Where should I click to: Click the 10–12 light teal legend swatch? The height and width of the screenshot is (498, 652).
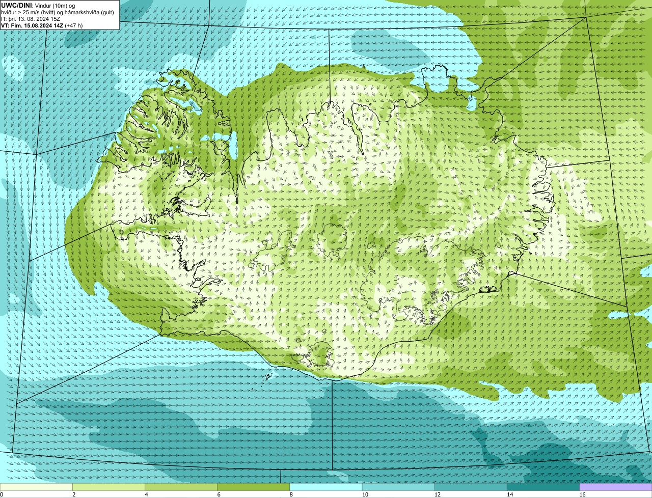[398, 487]
